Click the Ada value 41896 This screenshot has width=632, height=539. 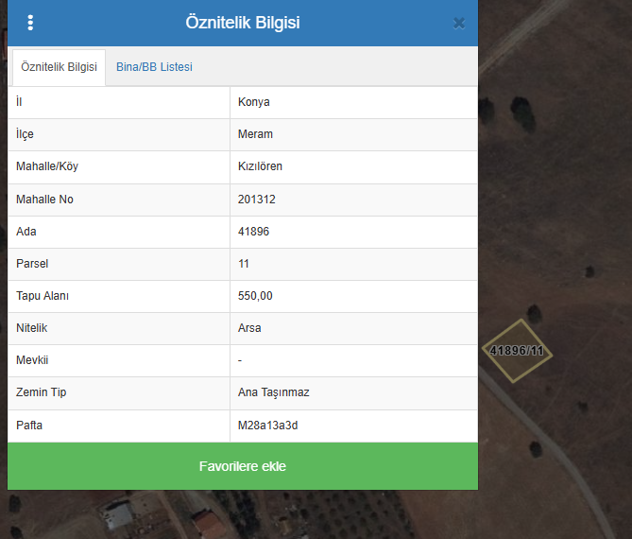click(254, 232)
